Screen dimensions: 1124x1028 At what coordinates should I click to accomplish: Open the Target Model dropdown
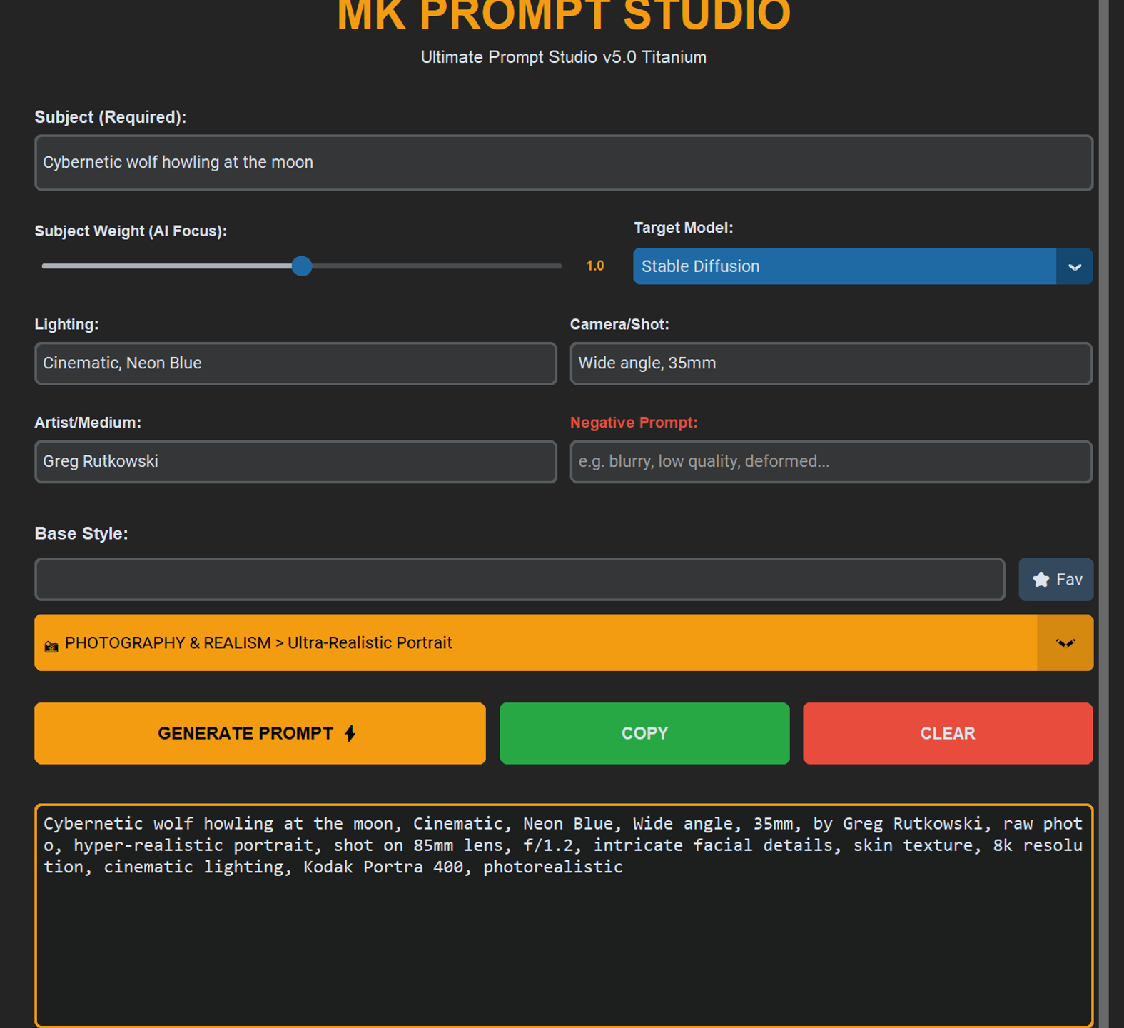862,266
